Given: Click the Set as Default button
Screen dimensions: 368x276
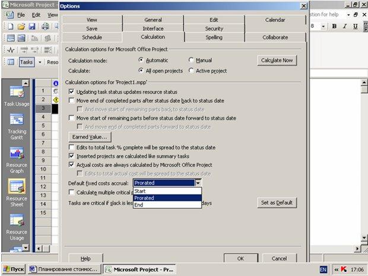Looking at the screenshot, I should click(277, 203).
